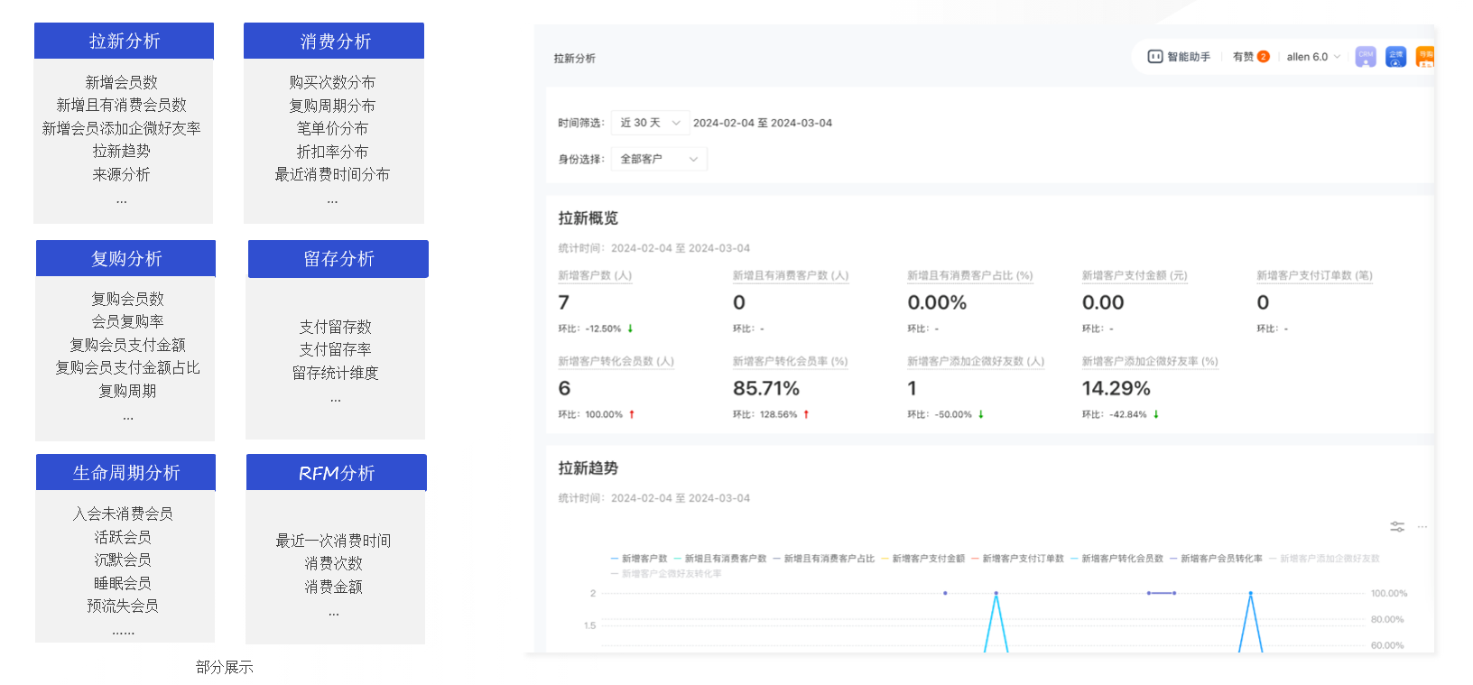Image resolution: width=1473 pixels, height=685 pixels.
Task: Click 沉默会员 in the 生命周期分析 card
Action: click(x=123, y=560)
